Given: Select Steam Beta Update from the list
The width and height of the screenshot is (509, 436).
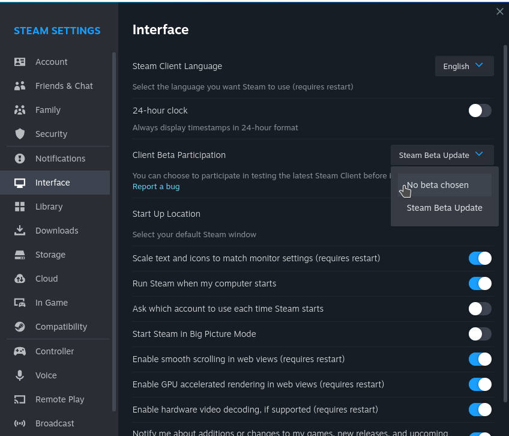Looking at the screenshot, I should tap(444, 208).
